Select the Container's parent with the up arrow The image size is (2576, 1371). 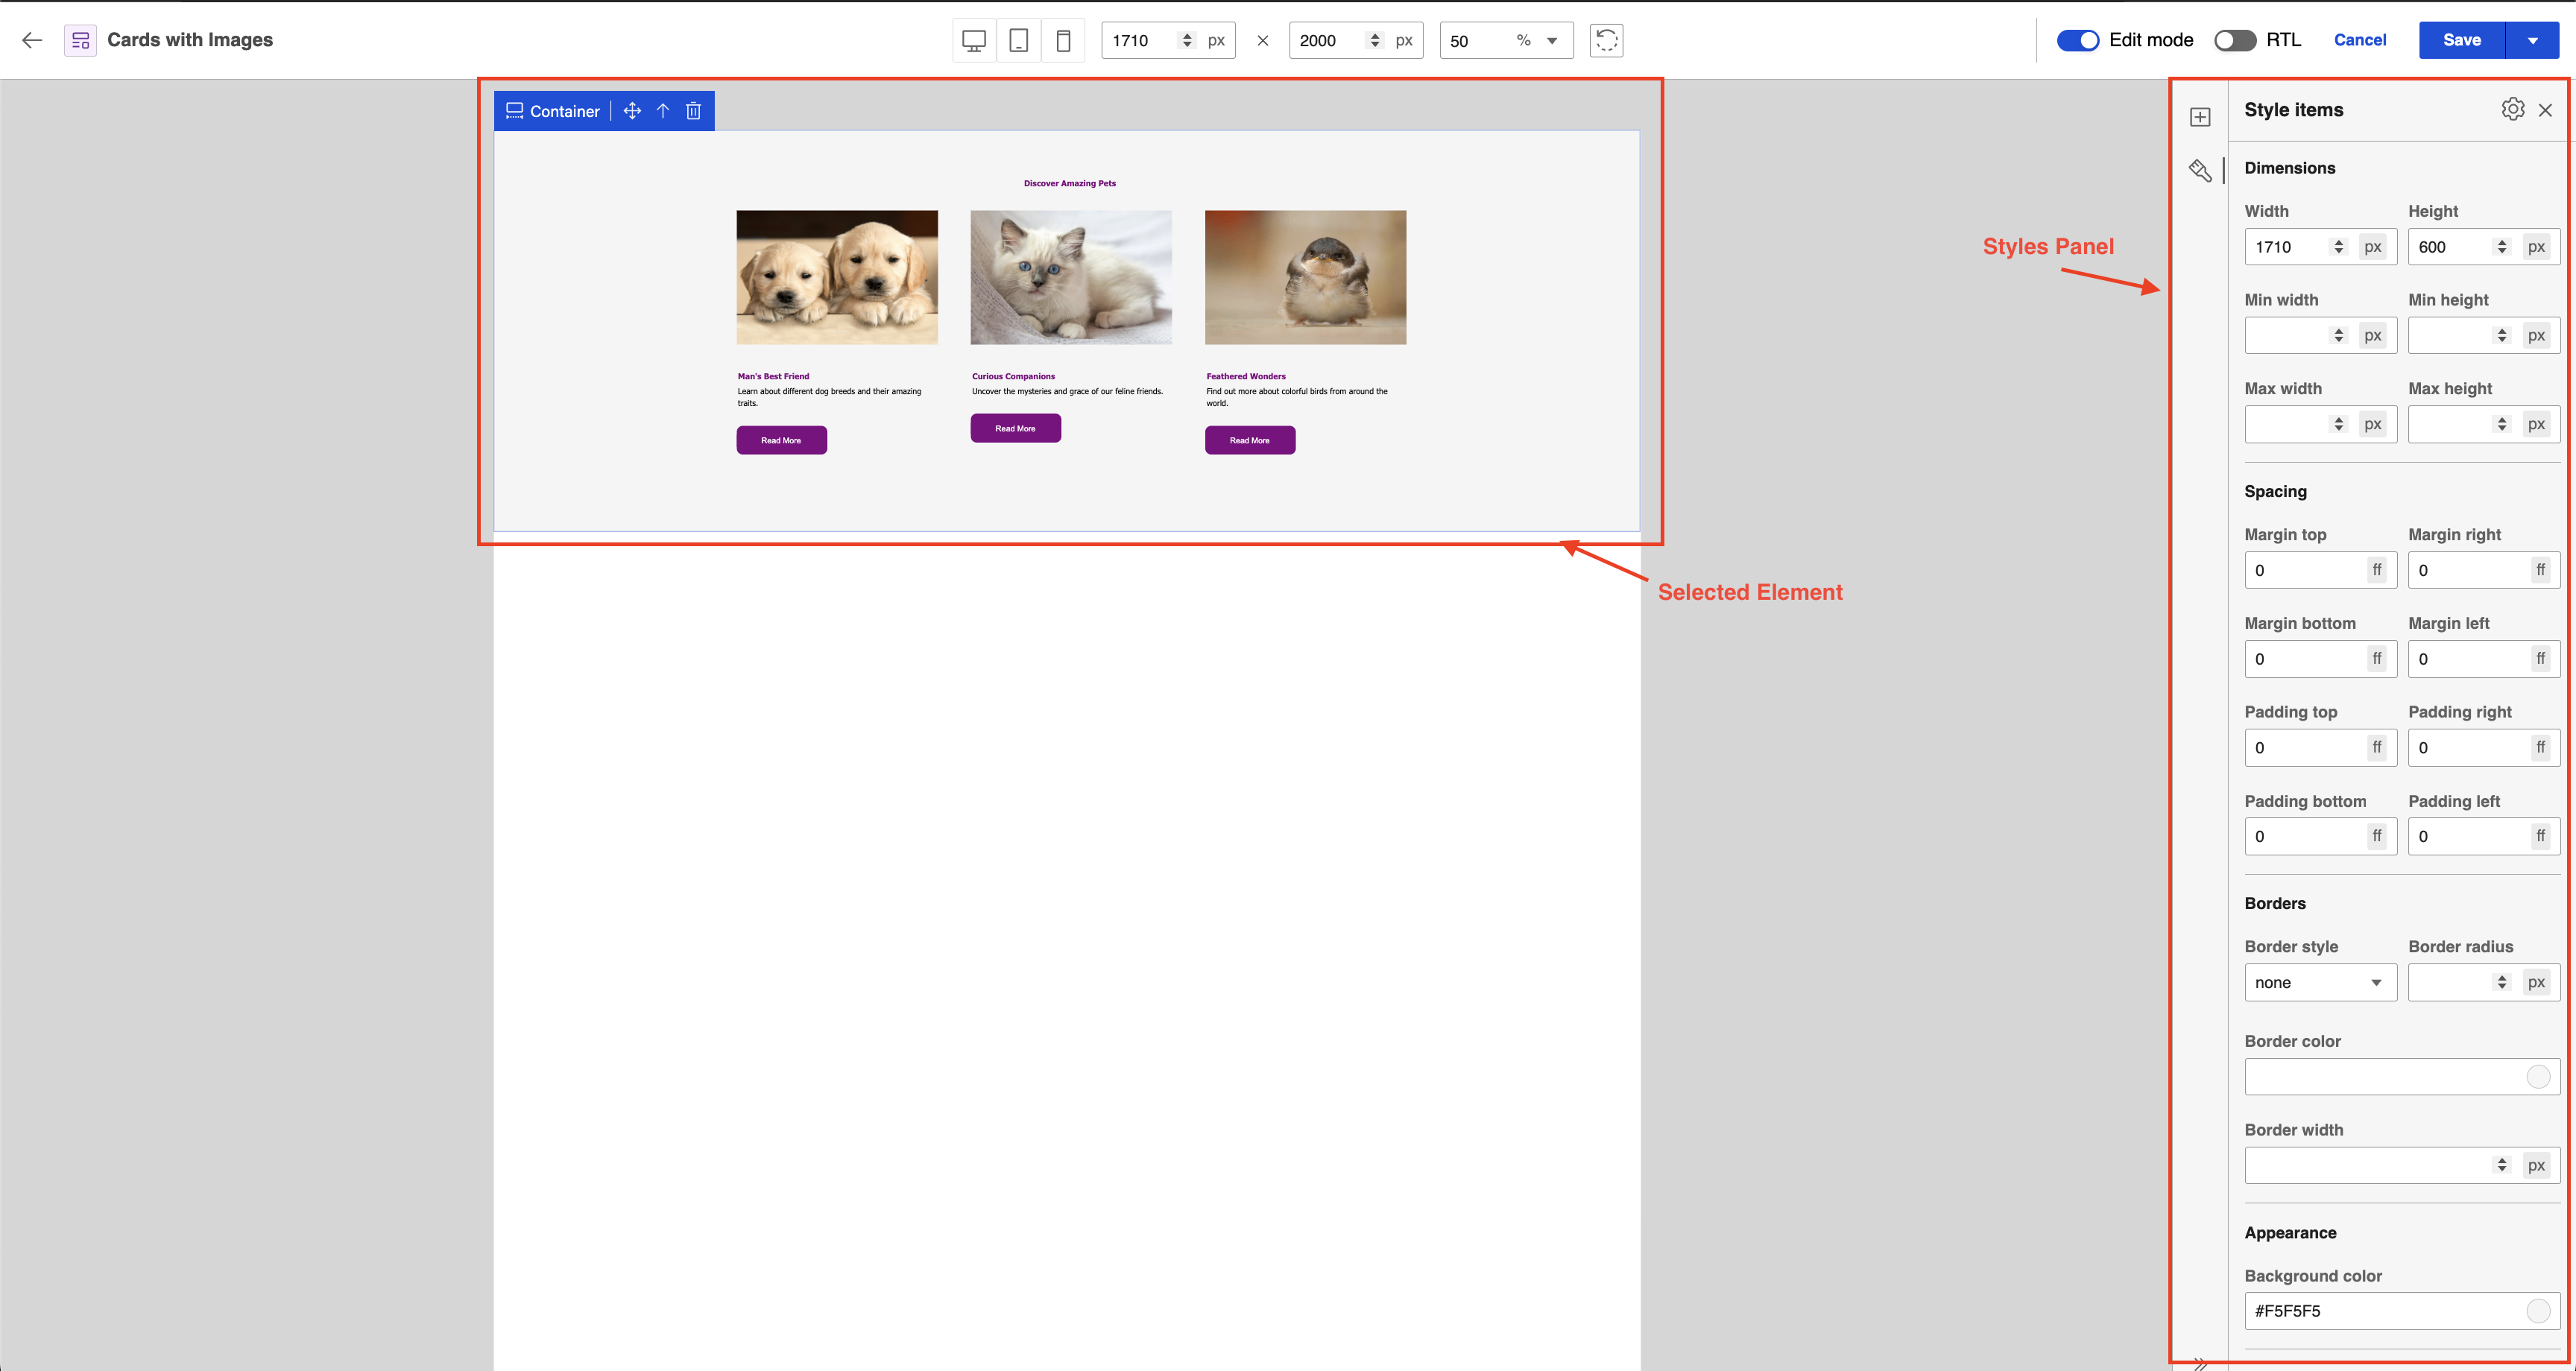pos(662,111)
